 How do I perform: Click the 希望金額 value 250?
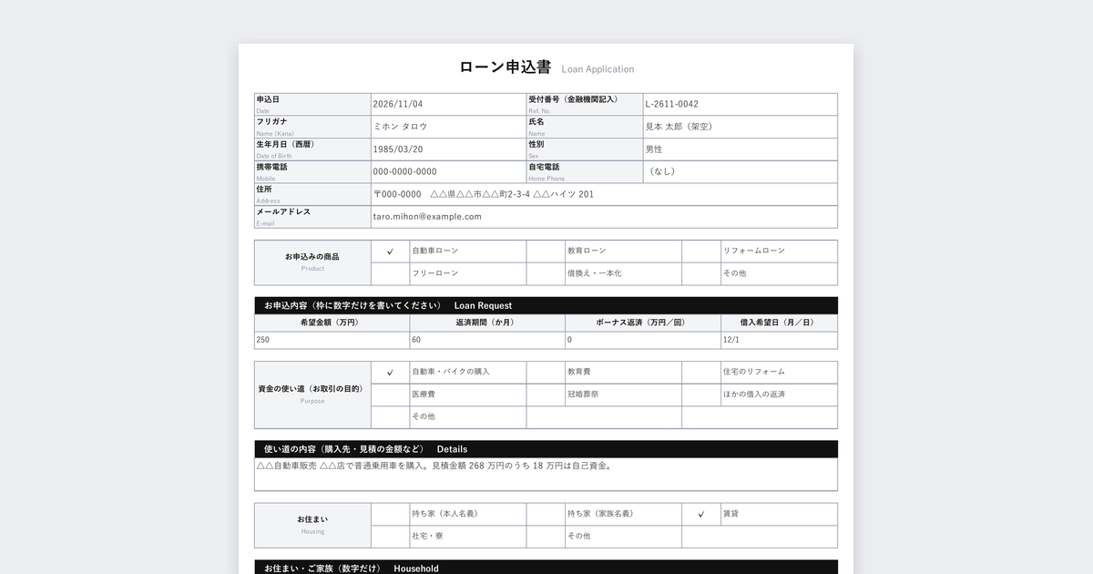tap(332, 340)
